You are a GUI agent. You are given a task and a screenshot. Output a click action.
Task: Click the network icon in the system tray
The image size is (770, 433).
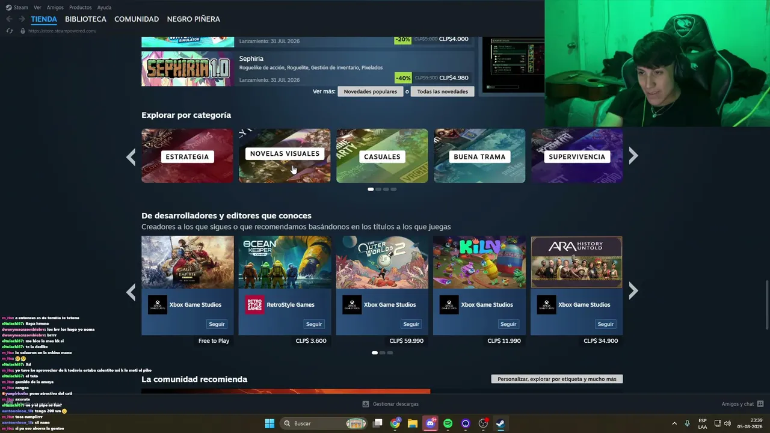click(x=718, y=423)
